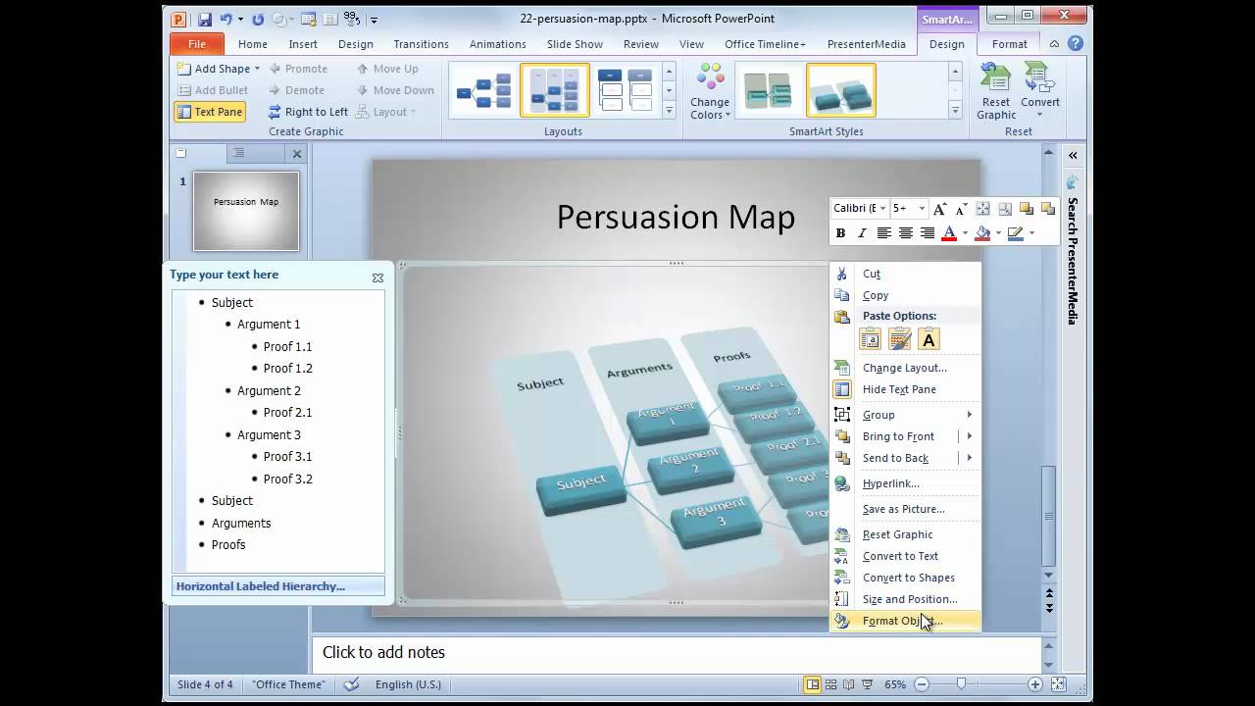Click the Slide Show view icon in status bar

(x=868, y=684)
